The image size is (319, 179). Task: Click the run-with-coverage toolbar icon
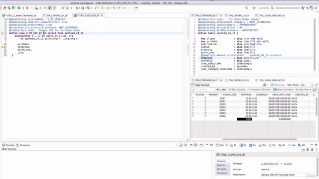pyautogui.click(x=89, y=8)
